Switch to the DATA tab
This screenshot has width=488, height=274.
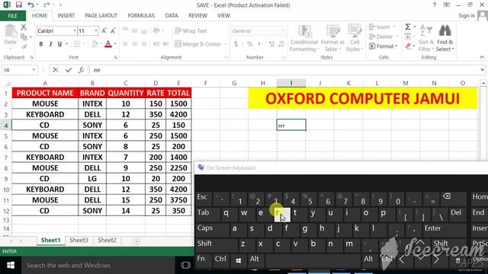point(172,15)
